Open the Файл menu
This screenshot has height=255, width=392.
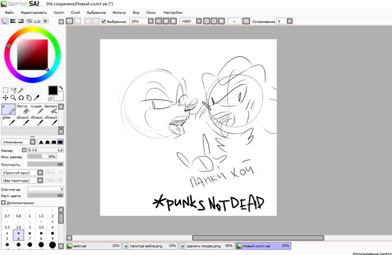(9, 13)
